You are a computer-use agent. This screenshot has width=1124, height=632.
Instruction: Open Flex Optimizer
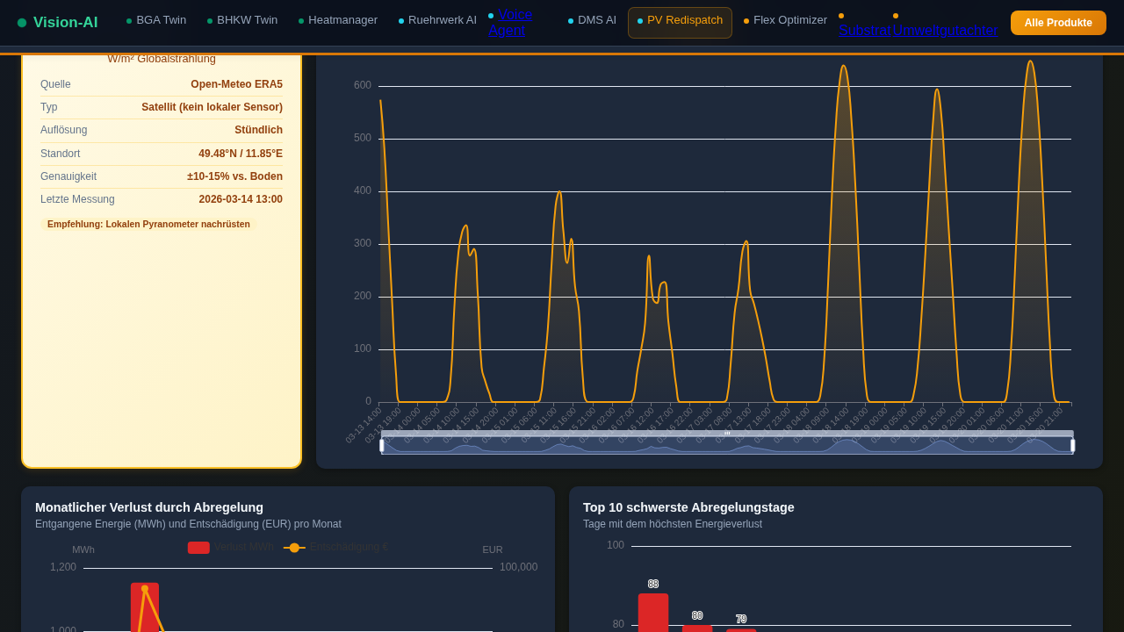tap(789, 20)
